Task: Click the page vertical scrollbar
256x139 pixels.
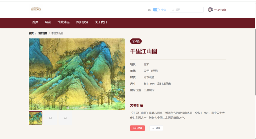Action: tap(255, 62)
